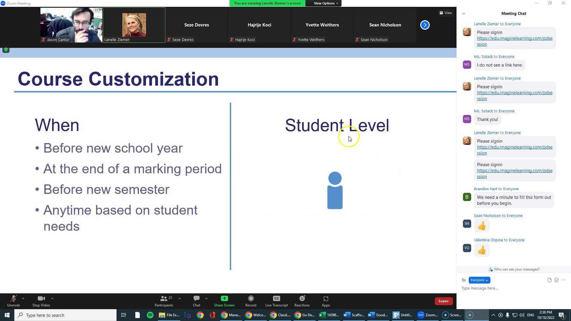Screen dimensions: 571x321
Task: Open the Zoom app from the taskbar
Action: 428,315
